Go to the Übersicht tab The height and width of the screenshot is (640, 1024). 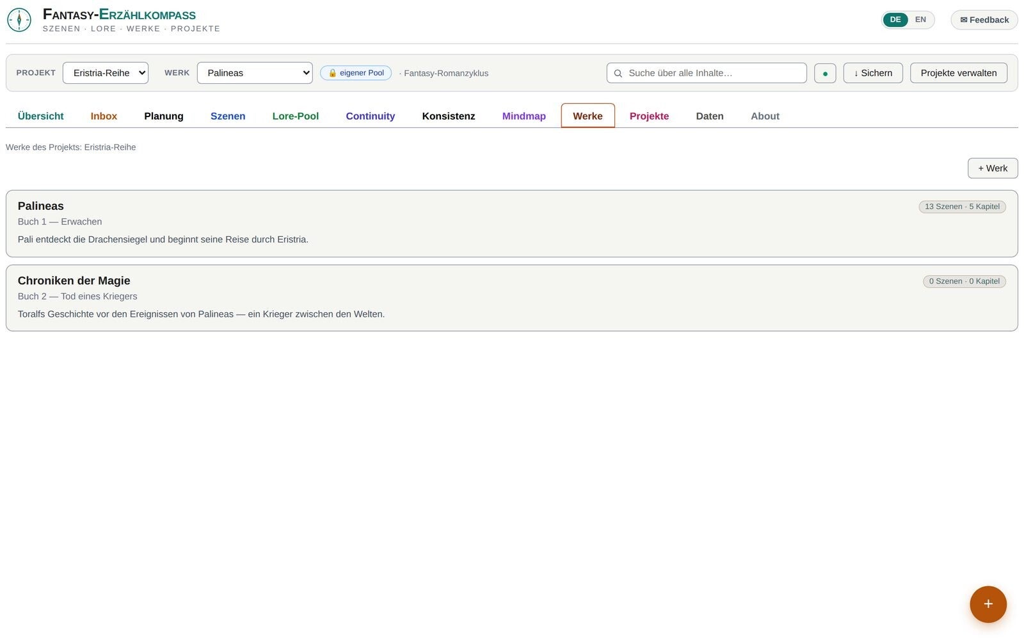[x=41, y=116]
